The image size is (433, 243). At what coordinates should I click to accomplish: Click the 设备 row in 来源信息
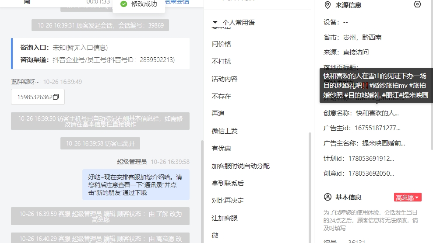coord(335,22)
